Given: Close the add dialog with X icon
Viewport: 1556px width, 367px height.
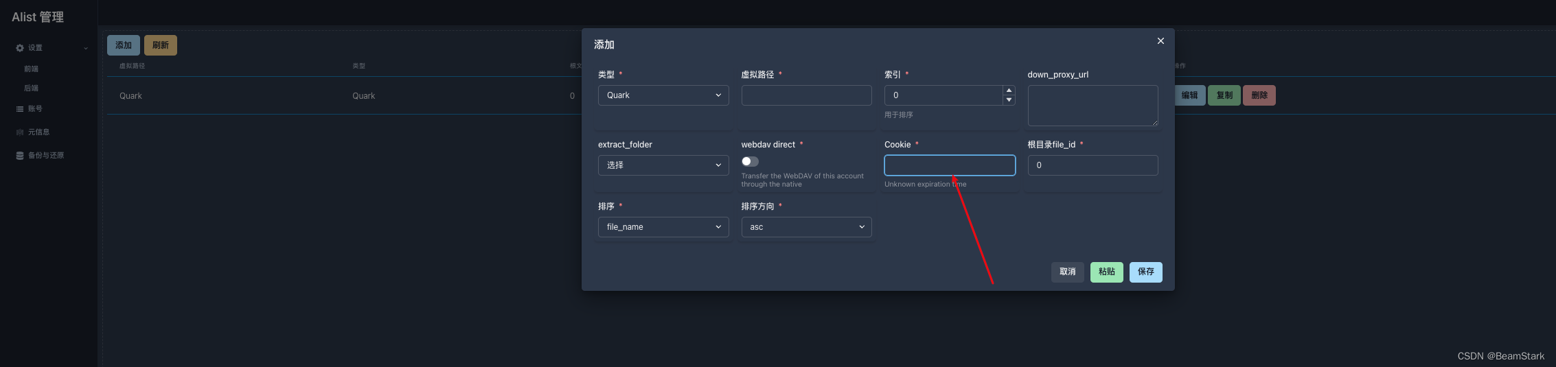Looking at the screenshot, I should coord(1160,41).
